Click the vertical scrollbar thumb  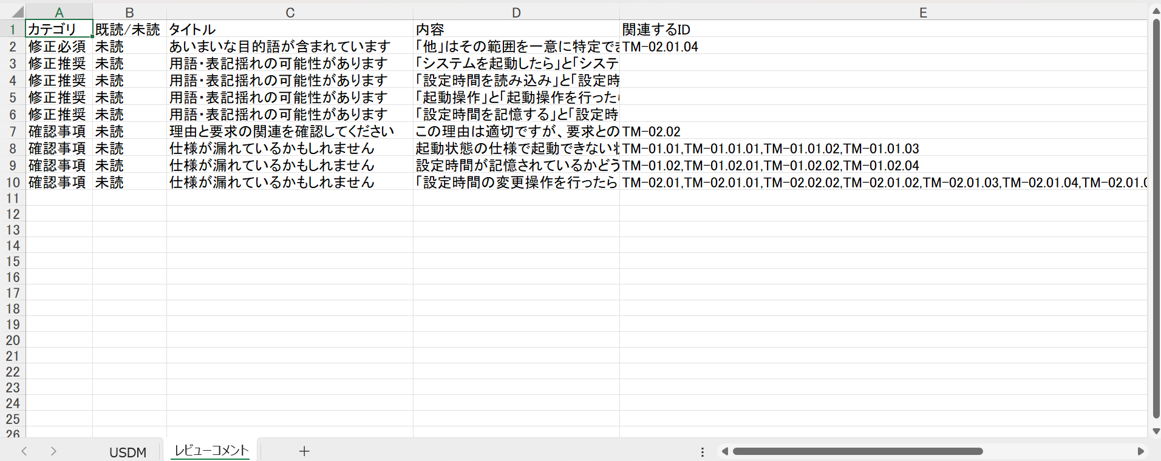1156,218
